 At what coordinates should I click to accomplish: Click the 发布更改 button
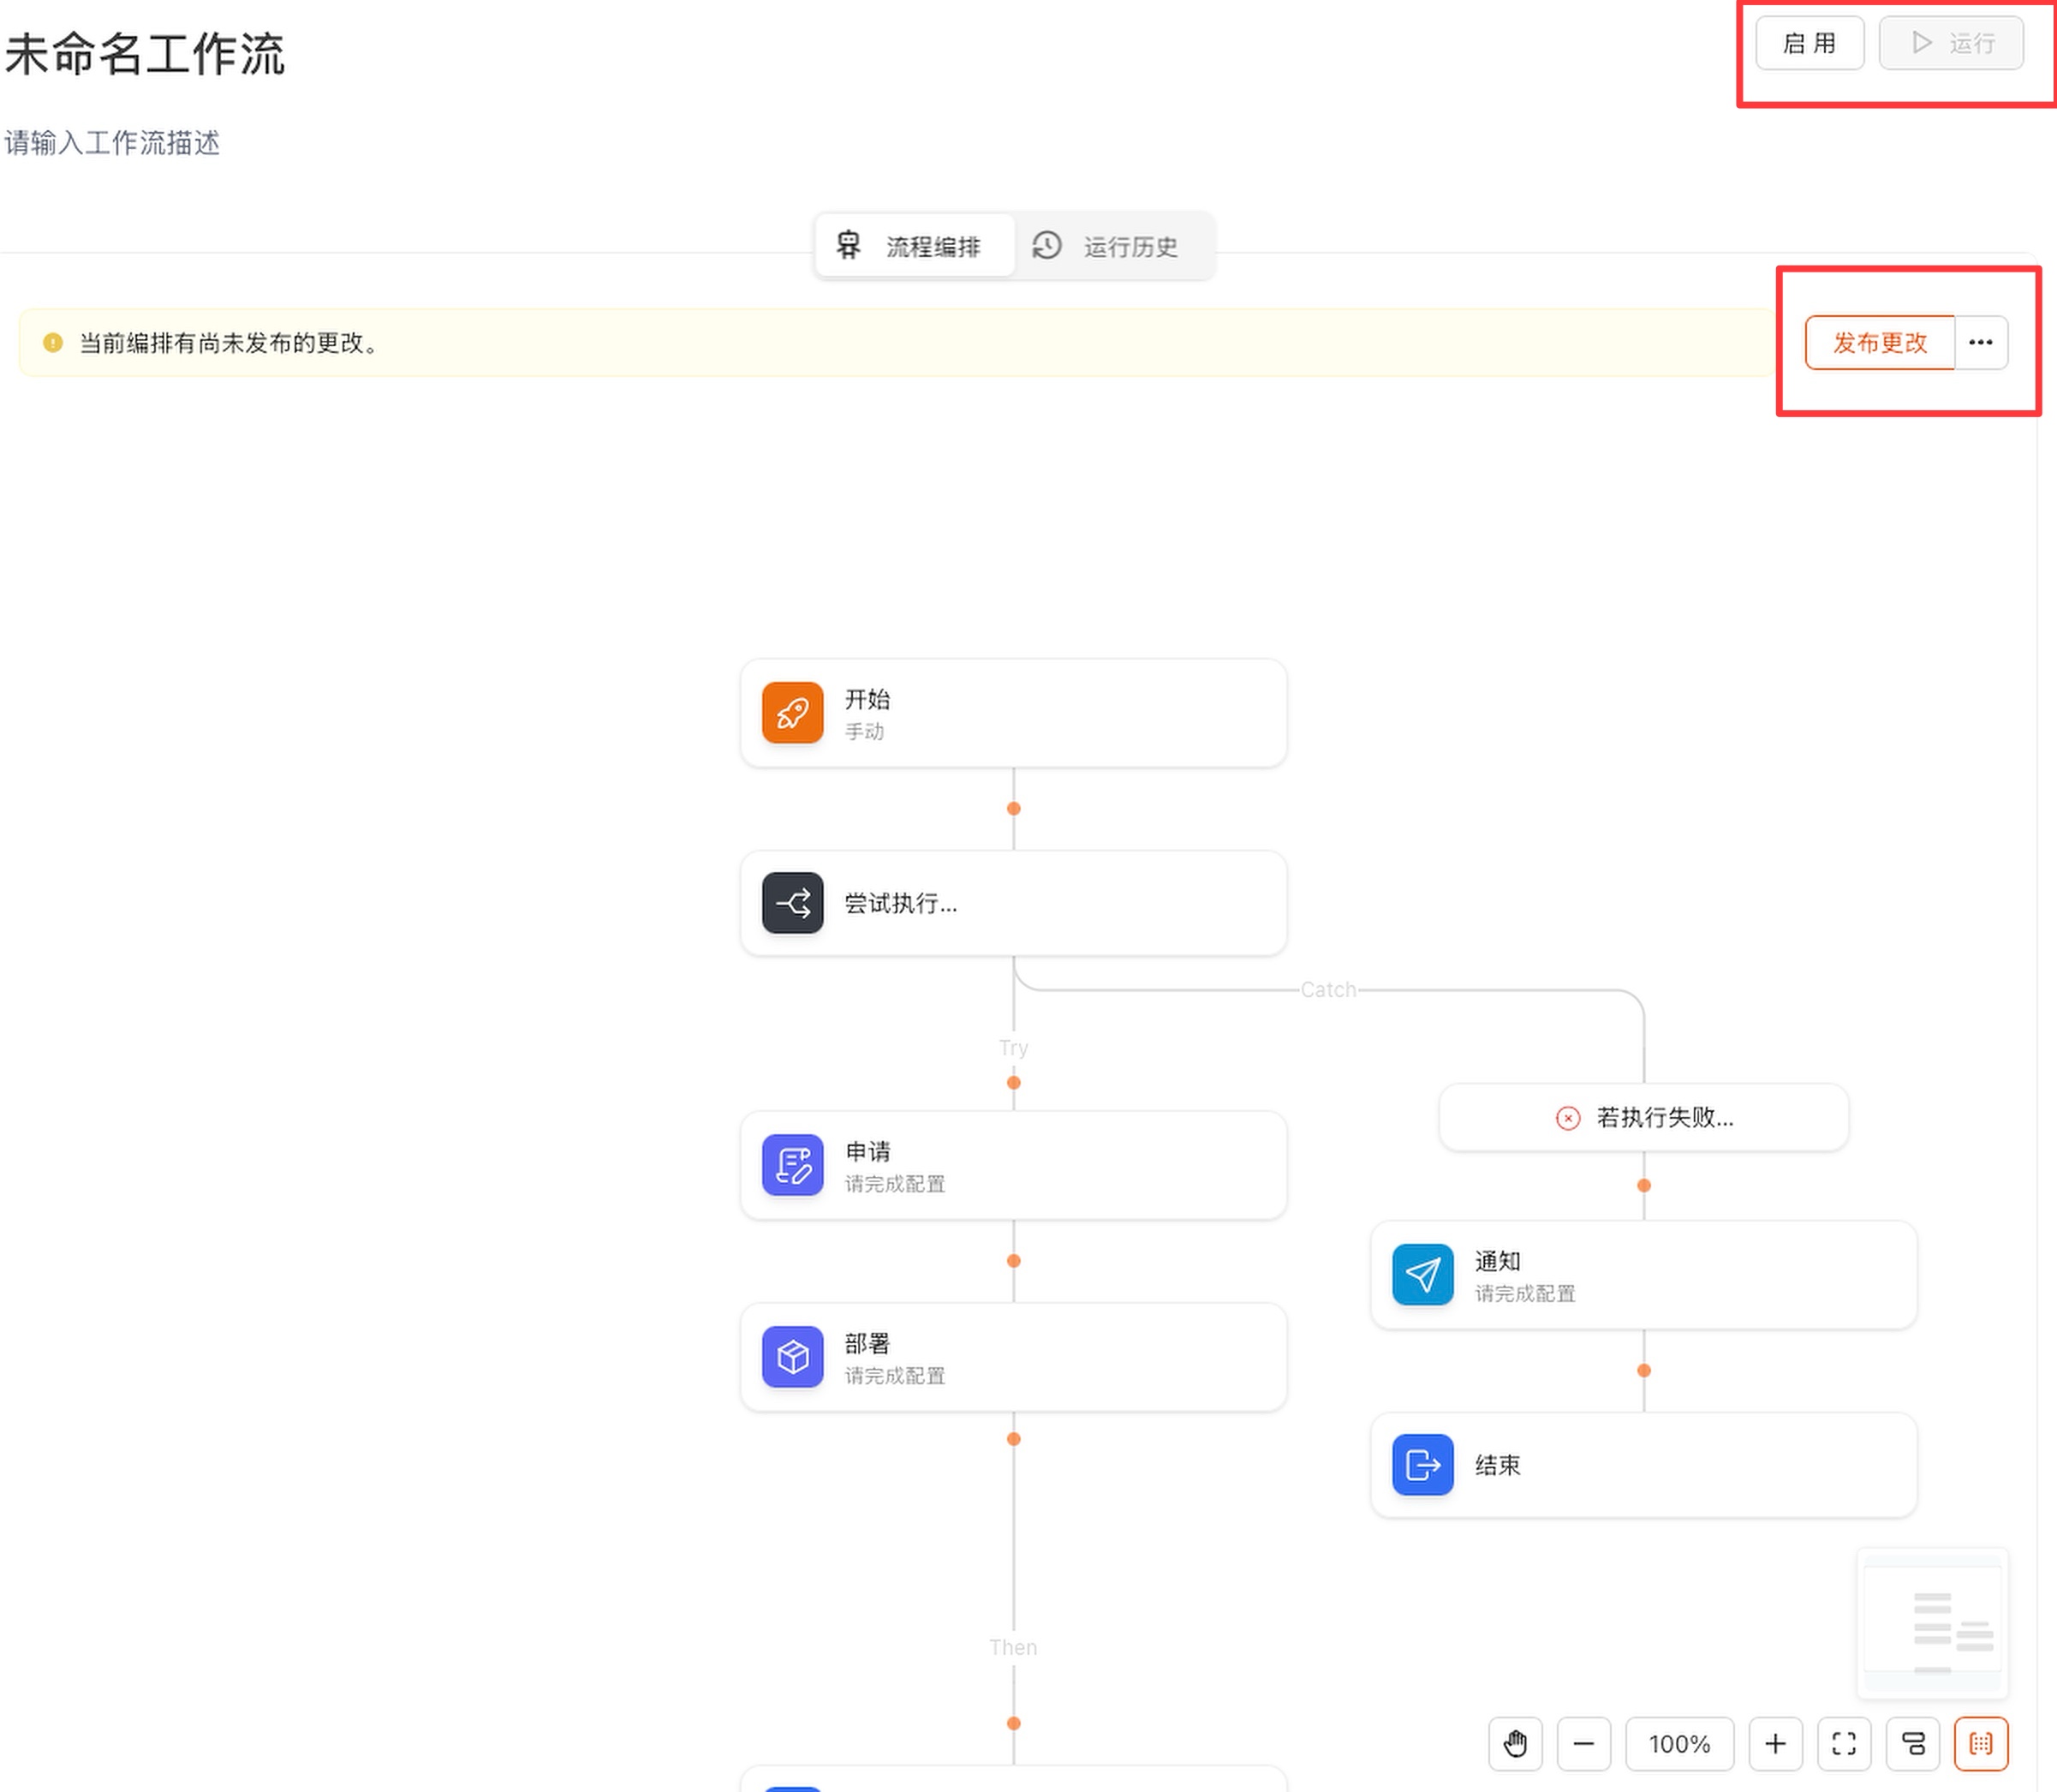[1879, 343]
